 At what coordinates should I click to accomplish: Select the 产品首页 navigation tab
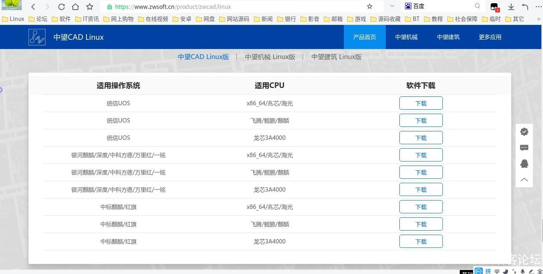click(x=364, y=37)
